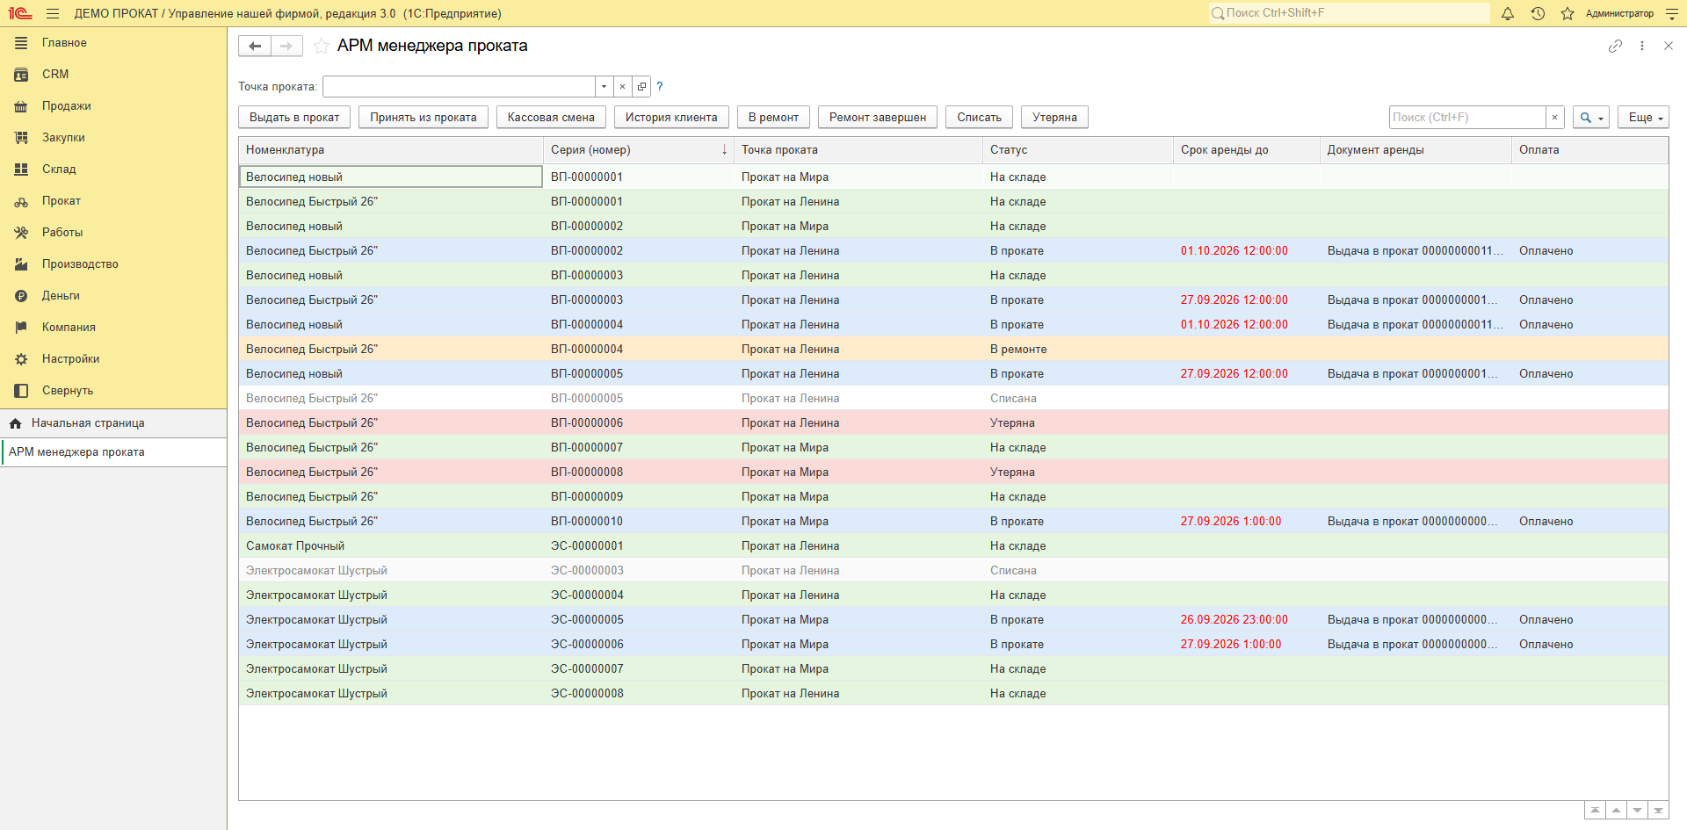Move list down one page arrow

click(x=1637, y=810)
